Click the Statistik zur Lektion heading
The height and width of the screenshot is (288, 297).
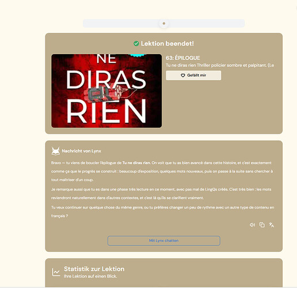coord(94,269)
